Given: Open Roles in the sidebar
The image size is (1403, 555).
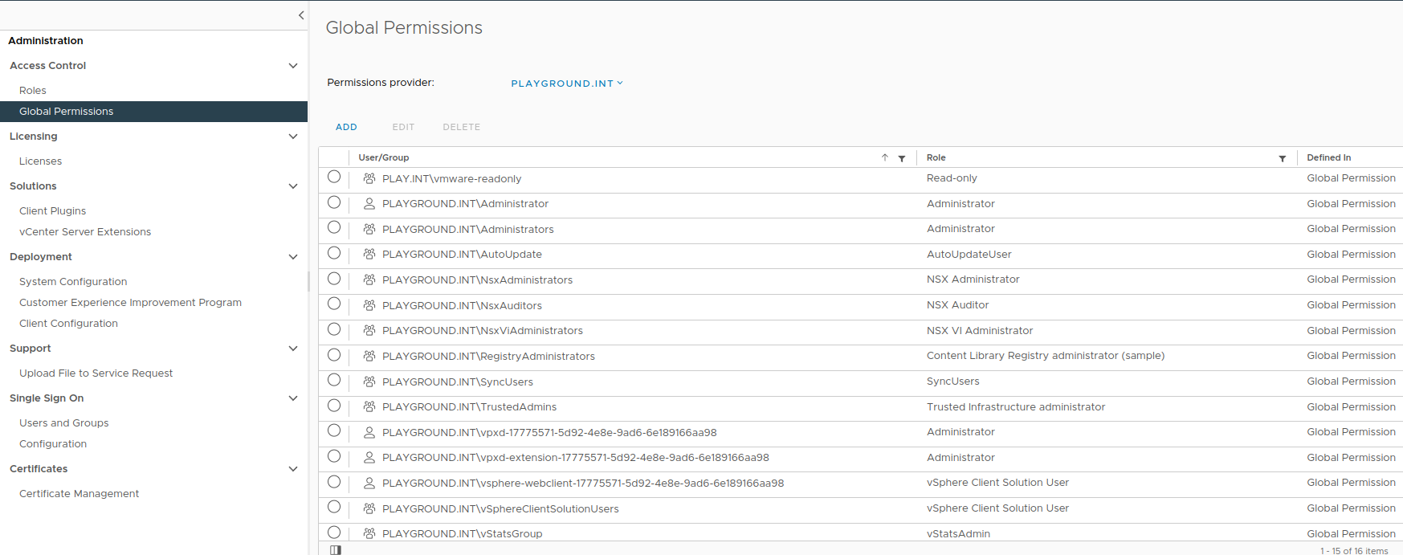Looking at the screenshot, I should tap(33, 91).
